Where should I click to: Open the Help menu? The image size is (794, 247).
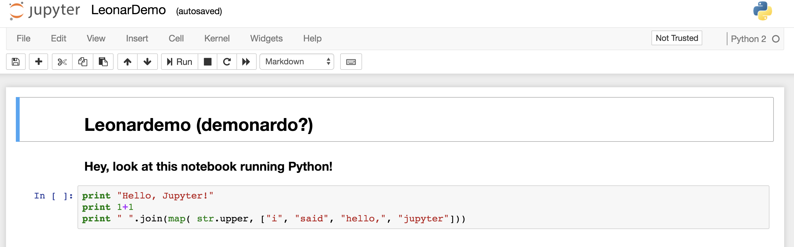coord(312,38)
